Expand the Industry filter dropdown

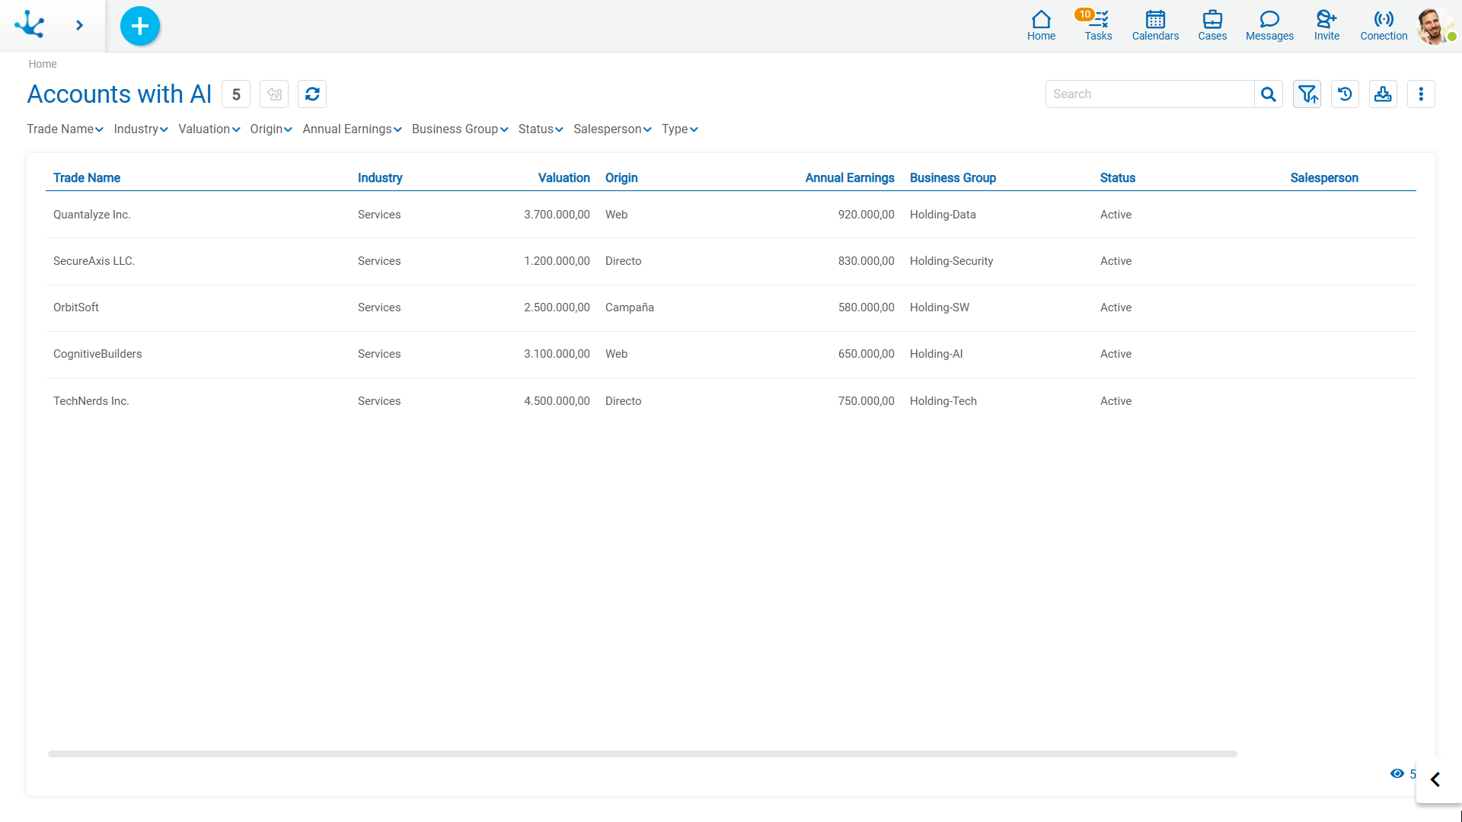(x=141, y=129)
